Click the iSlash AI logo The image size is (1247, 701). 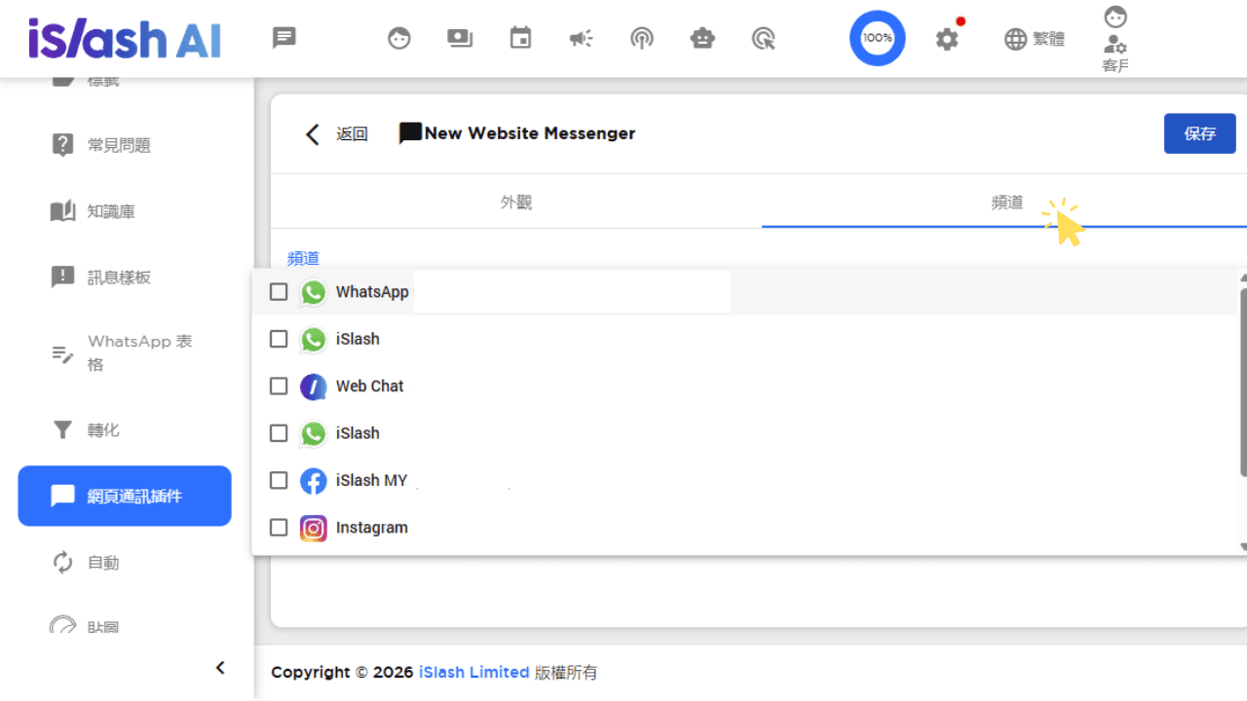pyautogui.click(x=125, y=38)
